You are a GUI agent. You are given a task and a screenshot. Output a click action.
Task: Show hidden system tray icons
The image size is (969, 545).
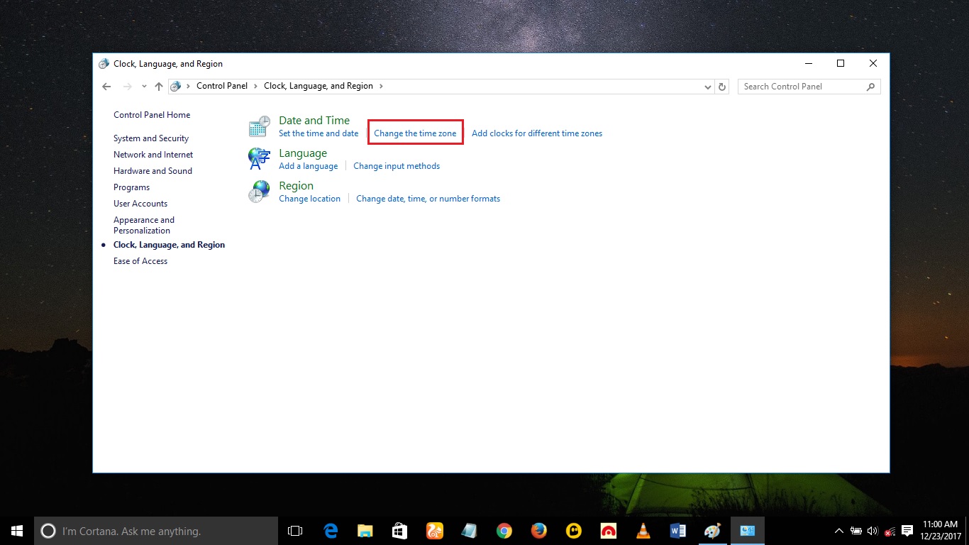pos(839,531)
